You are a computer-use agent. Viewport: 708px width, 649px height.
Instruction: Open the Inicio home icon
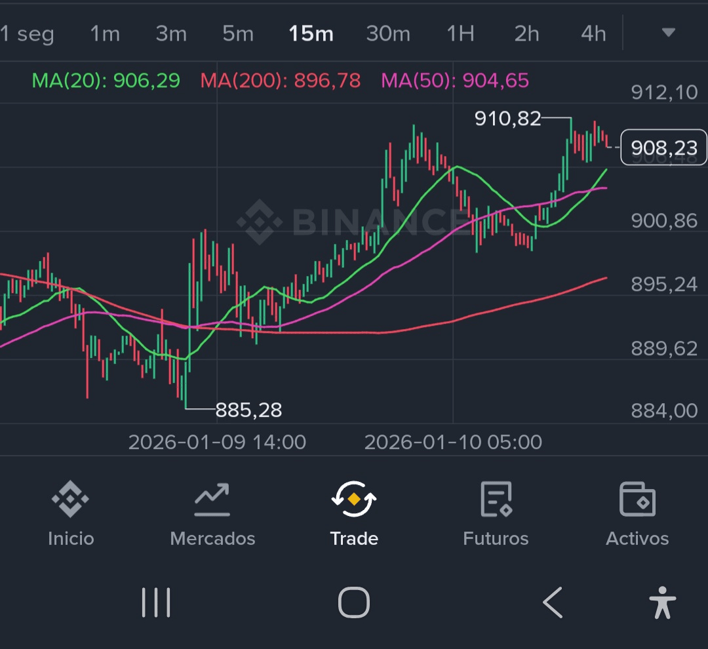[x=71, y=500]
